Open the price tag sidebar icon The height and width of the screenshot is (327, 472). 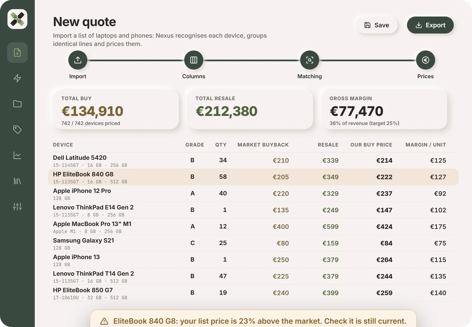pyautogui.click(x=17, y=129)
